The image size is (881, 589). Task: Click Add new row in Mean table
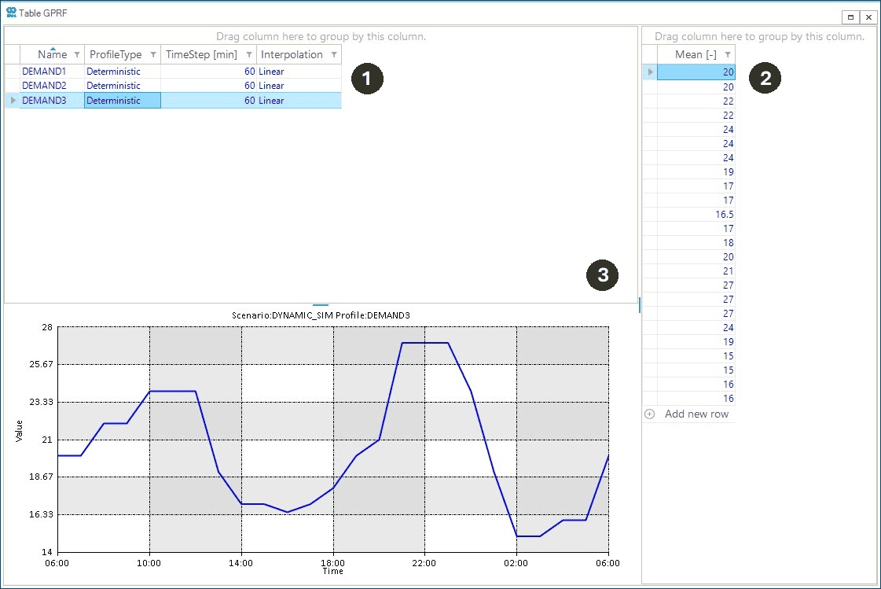click(x=696, y=414)
